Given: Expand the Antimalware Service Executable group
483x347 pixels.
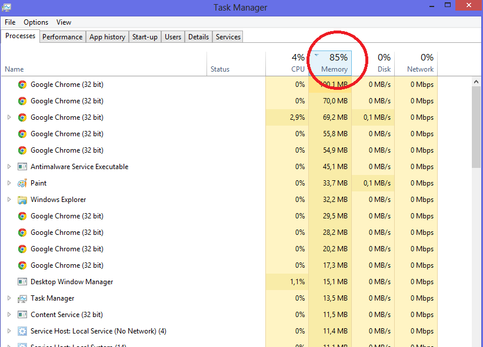Looking at the screenshot, I should click(9, 167).
